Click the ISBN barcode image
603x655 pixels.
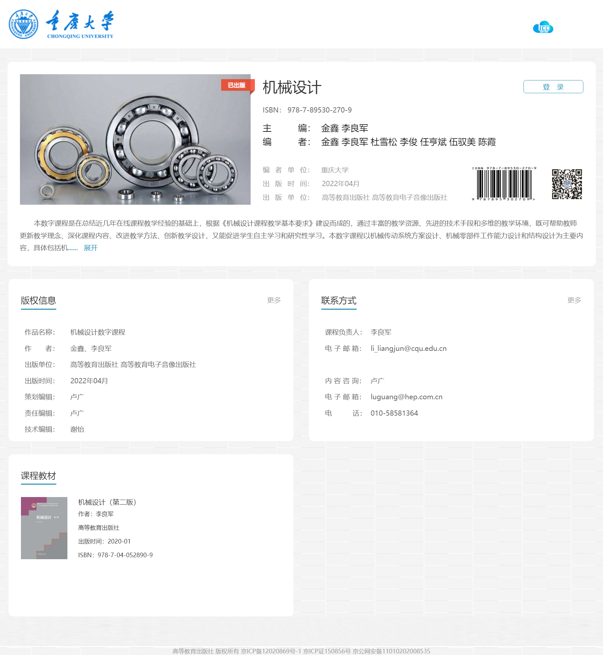click(504, 183)
